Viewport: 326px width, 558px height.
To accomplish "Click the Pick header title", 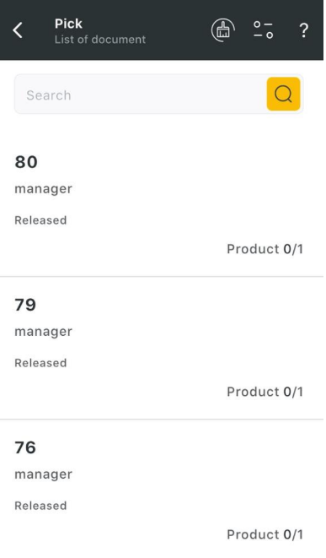I will pos(68,24).
